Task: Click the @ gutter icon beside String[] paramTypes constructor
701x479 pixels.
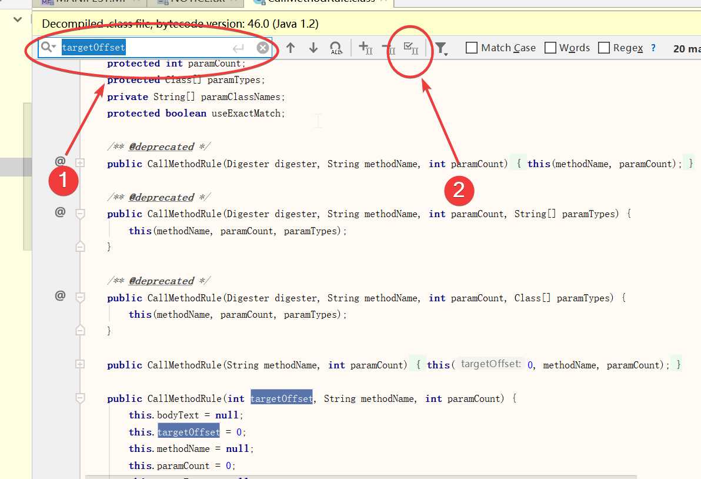Action: (x=60, y=211)
